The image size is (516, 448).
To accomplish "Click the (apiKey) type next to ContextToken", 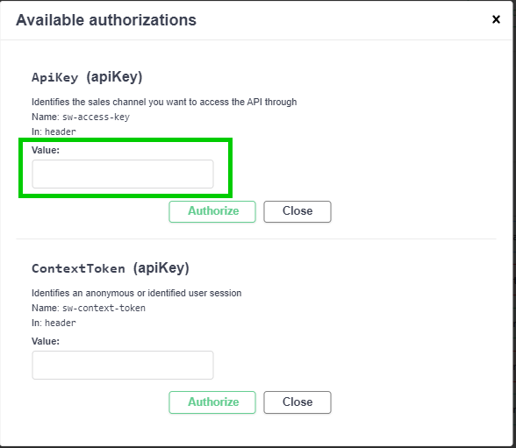I will (161, 268).
